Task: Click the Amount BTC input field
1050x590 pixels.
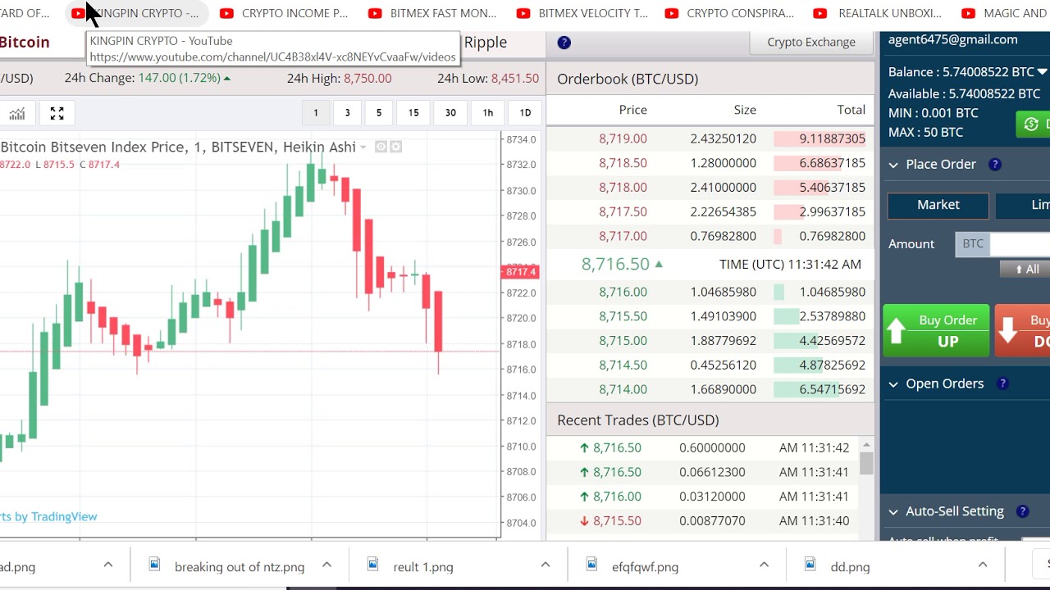Action: (1002, 244)
